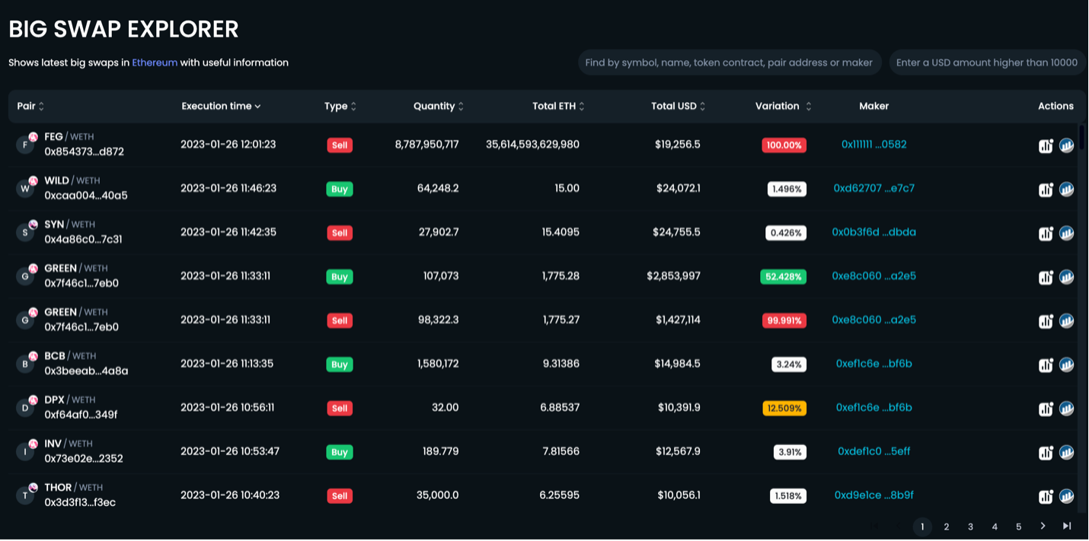The width and height of the screenshot is (1089, 541).
Task: Open white chart icon in GREEN Sell row
Action: point(1046,321)
